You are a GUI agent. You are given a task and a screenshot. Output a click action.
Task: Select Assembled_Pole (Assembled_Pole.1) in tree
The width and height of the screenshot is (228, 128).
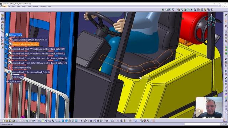tap(31, 72)
